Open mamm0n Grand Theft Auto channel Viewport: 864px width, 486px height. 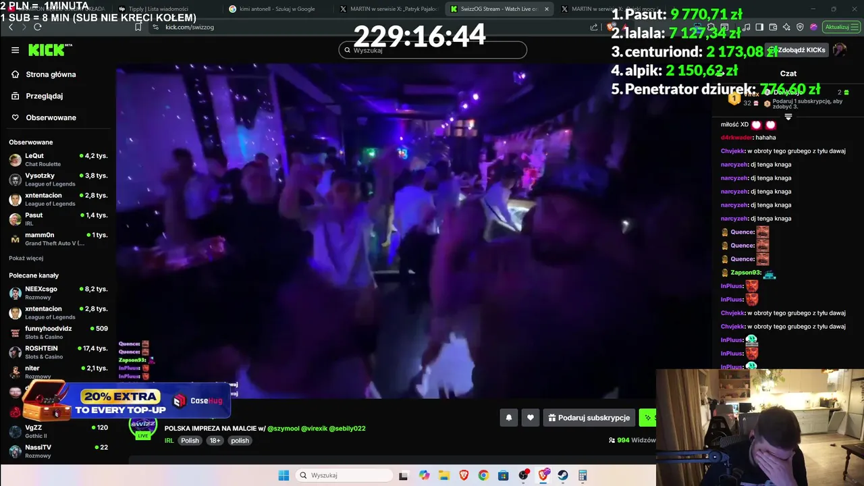click(58, 239)
